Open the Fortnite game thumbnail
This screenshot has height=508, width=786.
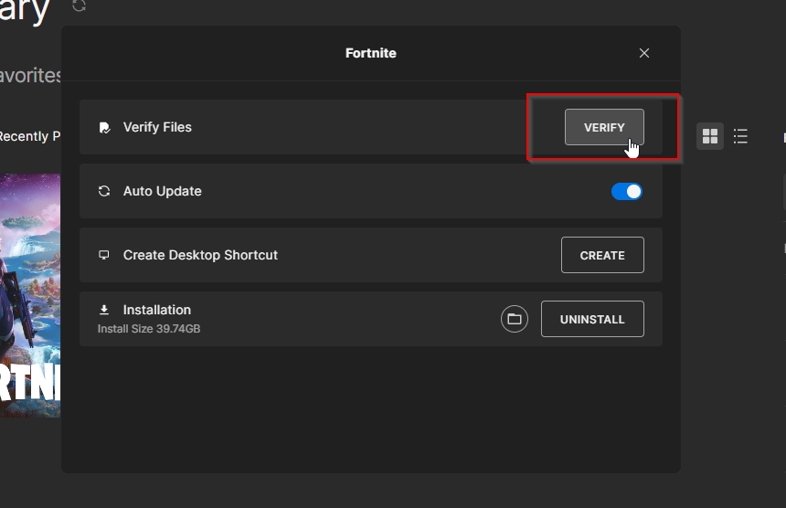pos(30,296)
